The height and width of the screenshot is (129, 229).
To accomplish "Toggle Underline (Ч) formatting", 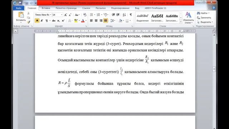I will (47, 21).
